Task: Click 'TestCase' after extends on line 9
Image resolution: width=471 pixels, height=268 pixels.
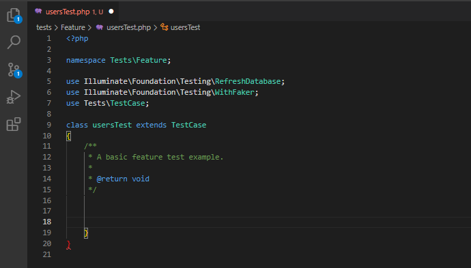Action: [x=189, y=125]
